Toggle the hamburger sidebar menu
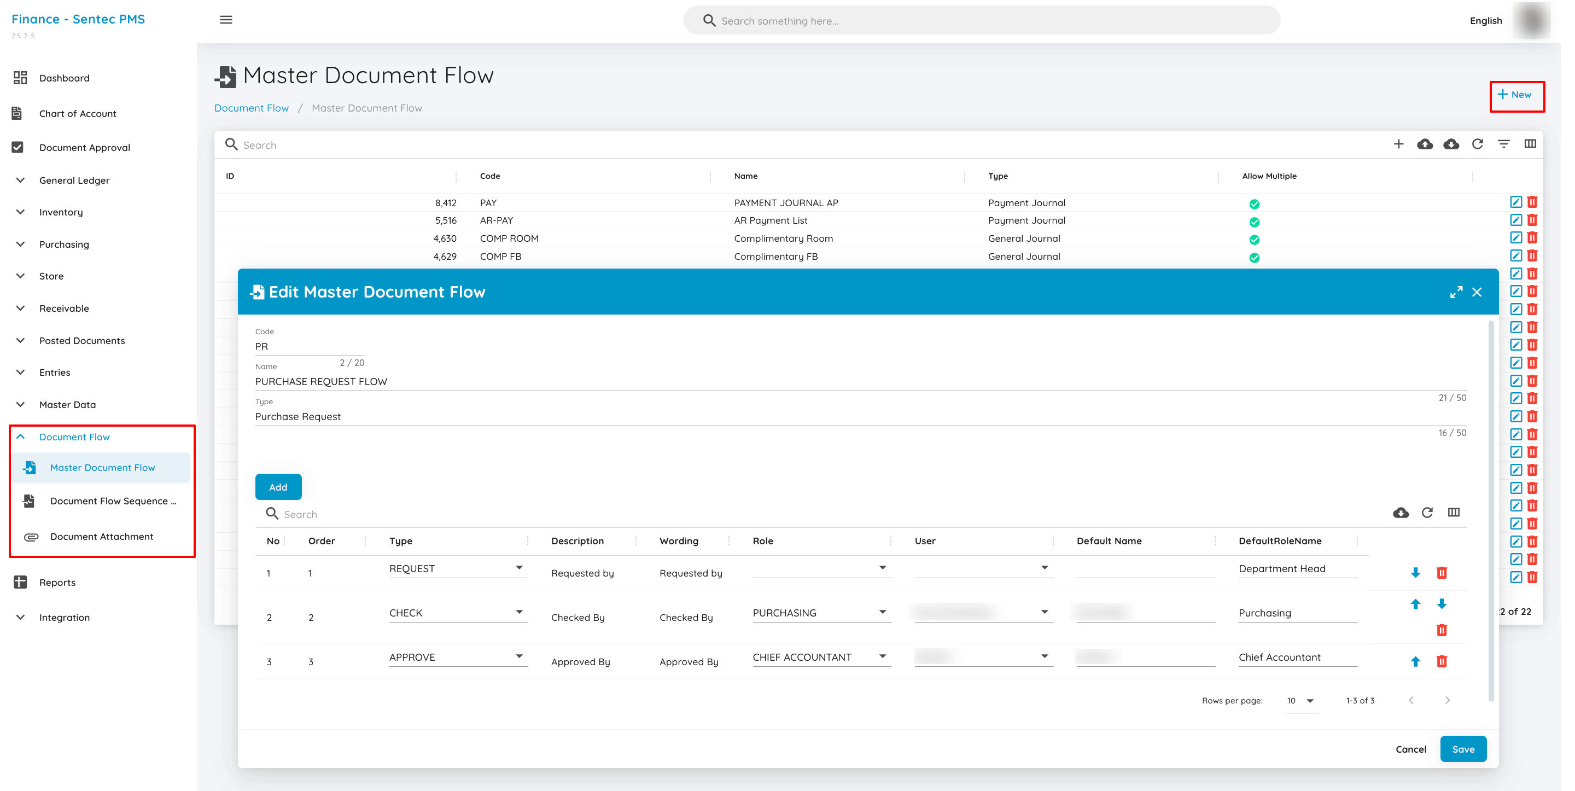The height and width of the screenshot is (791, 1575). tap(226, 20)
